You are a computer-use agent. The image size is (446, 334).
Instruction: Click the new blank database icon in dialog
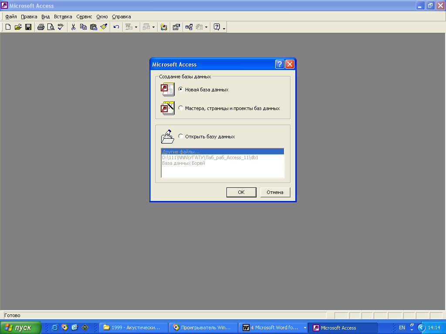168,90
